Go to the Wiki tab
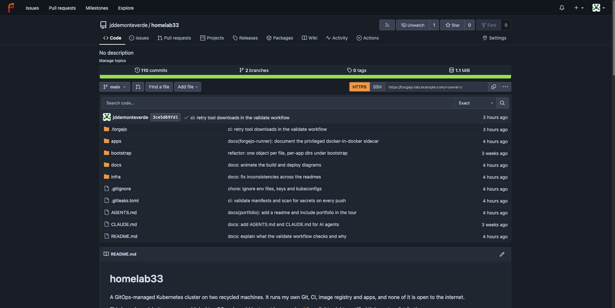 (x=310, y=38)
